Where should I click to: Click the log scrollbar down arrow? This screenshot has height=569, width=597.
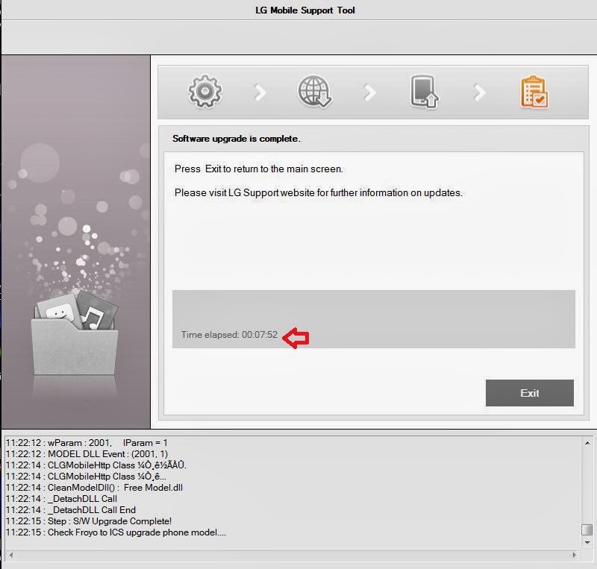coord(587,543)
